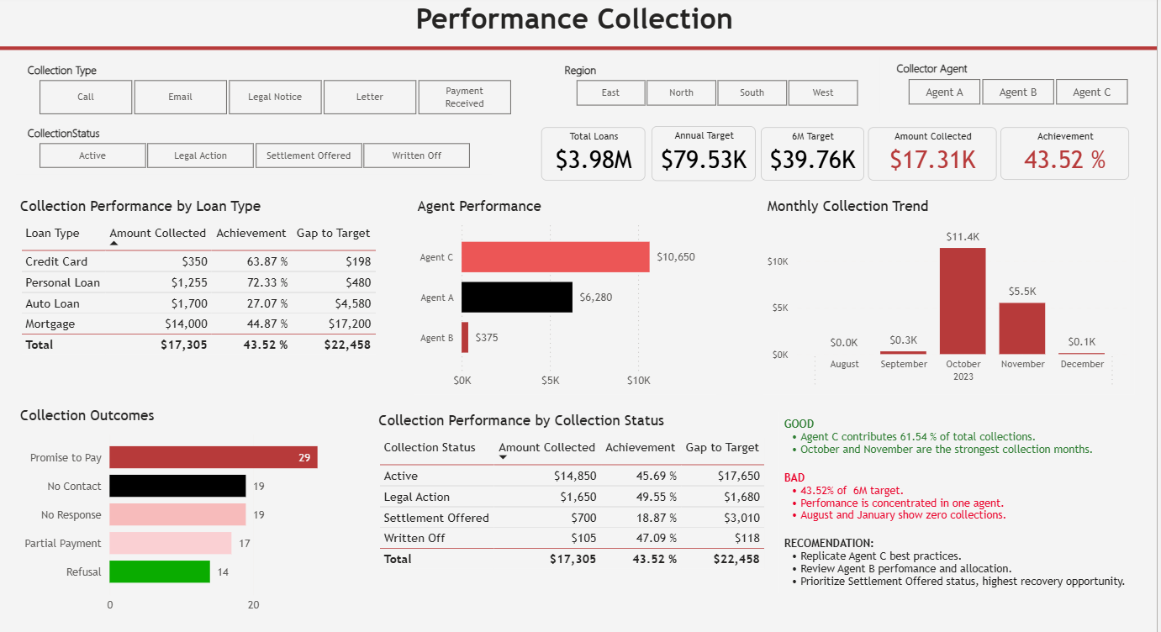Select the No Response pink bar
The height and width of the screenshot is (632, 1161).
coord(177,515)
